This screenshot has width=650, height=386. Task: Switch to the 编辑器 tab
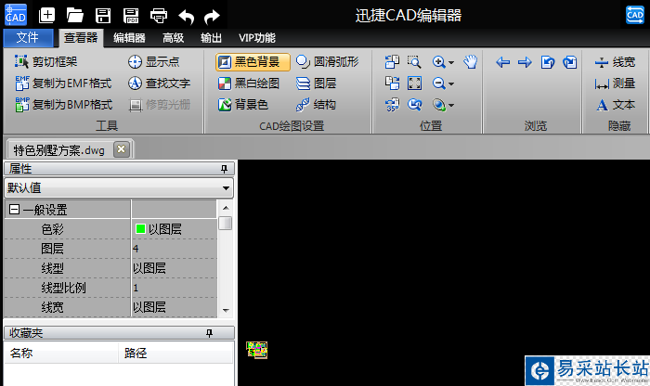129,38
